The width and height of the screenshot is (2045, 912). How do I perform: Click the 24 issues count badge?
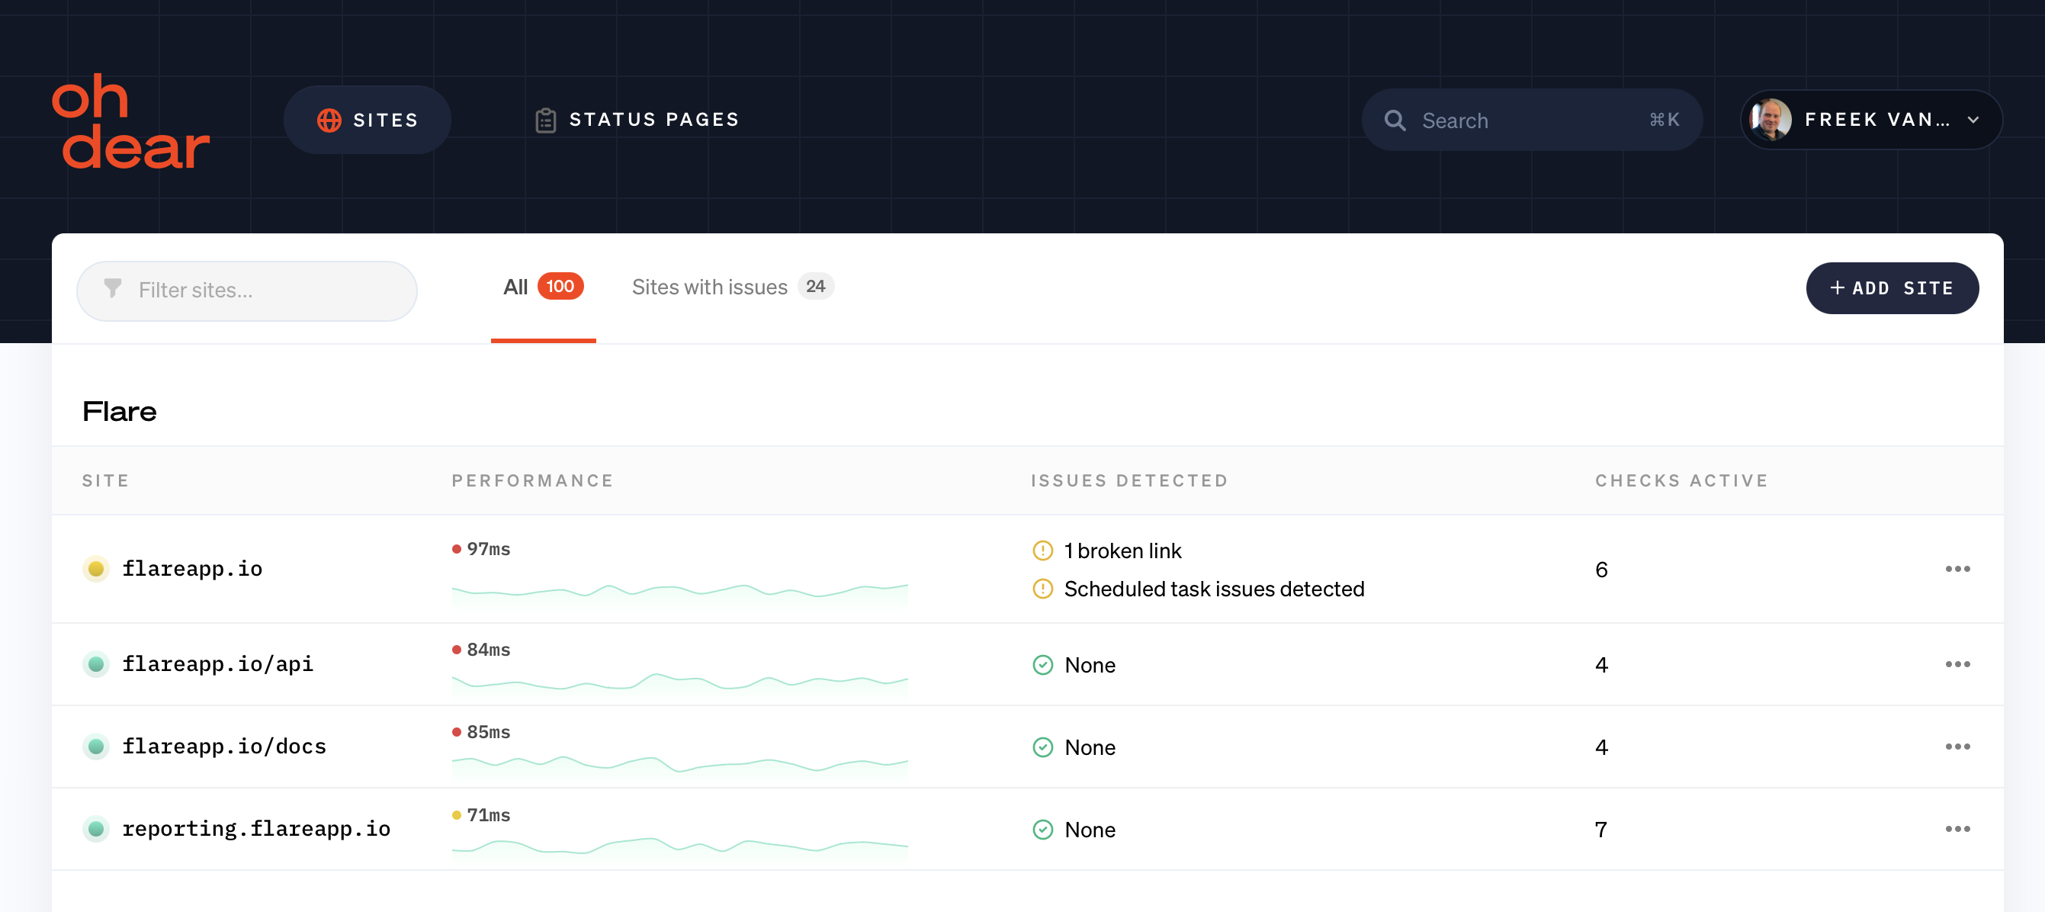pyautogui.click(x=815, y=287)
